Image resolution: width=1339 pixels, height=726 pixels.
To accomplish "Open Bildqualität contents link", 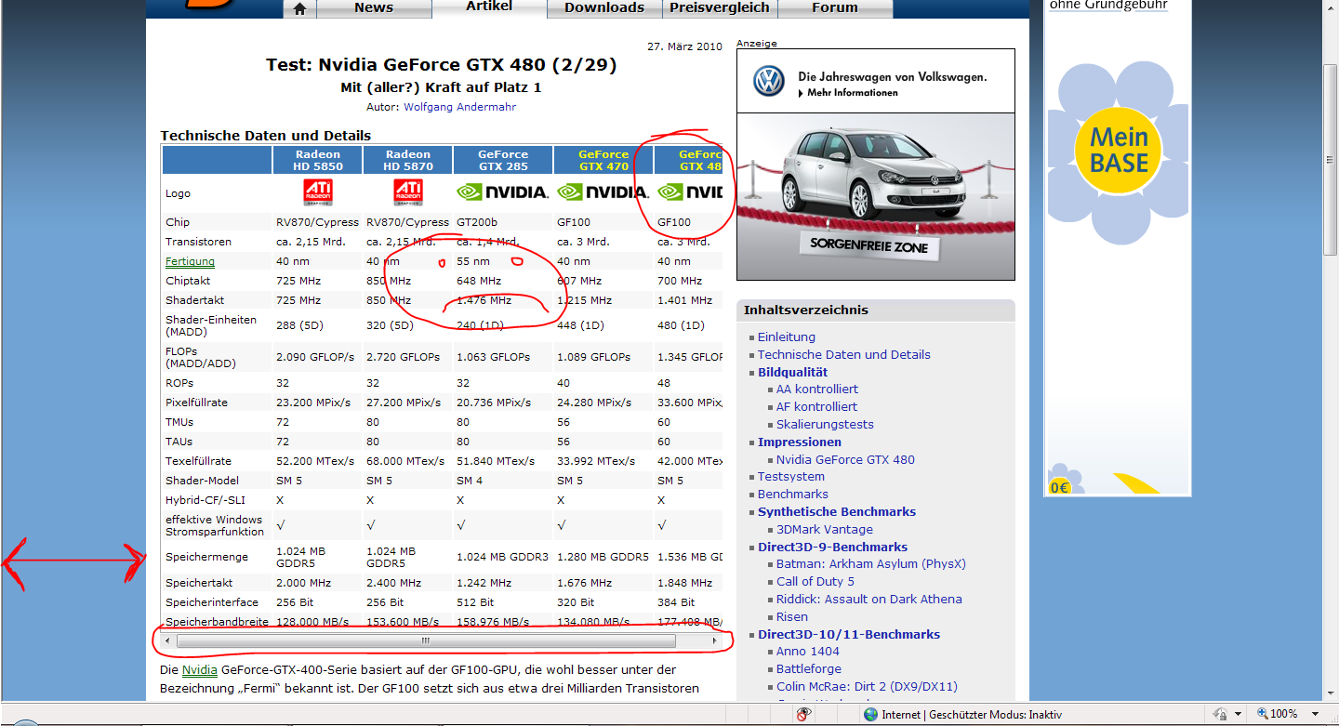I will pos(792,372).
